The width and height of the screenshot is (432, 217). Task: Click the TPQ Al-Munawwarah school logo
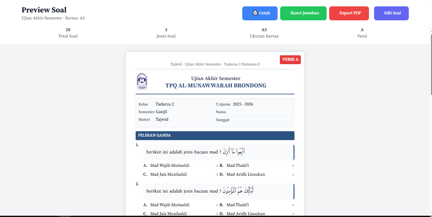(142, 82)
